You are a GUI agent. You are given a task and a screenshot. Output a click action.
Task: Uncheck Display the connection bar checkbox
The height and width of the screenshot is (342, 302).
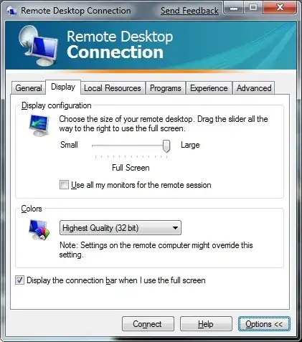coord(19,280)
